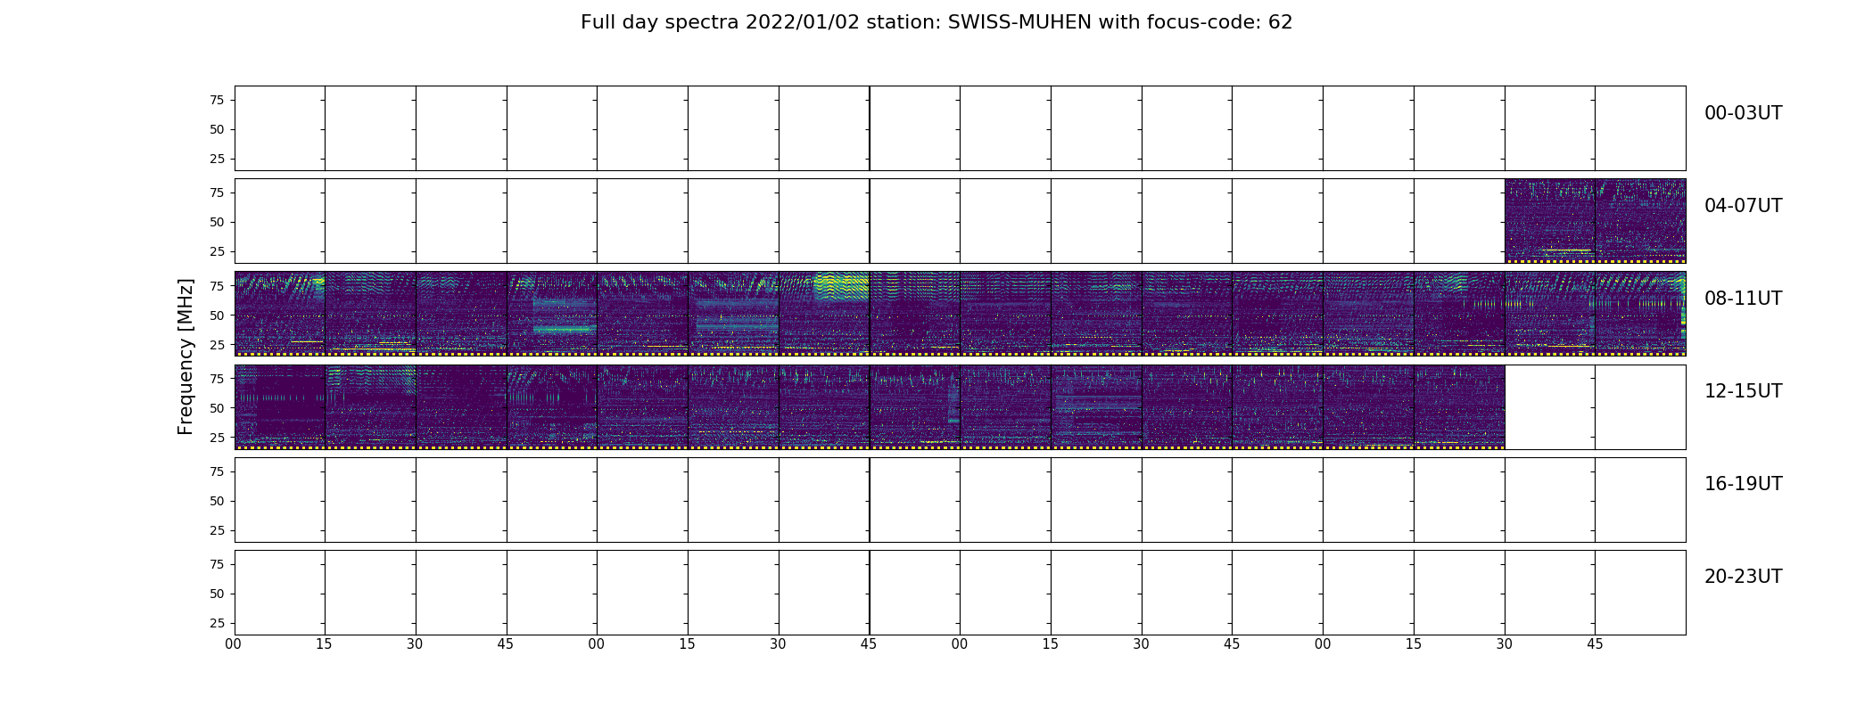Click the spectrogram data in the 04-07UT row
The width and height of the screenshot is (1873, 713).
pos(1595,221)
